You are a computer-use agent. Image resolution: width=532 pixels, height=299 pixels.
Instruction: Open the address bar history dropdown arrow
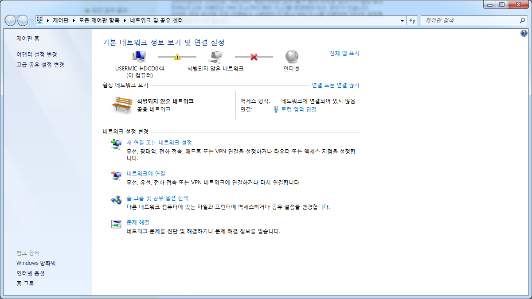tap(402, 20)
